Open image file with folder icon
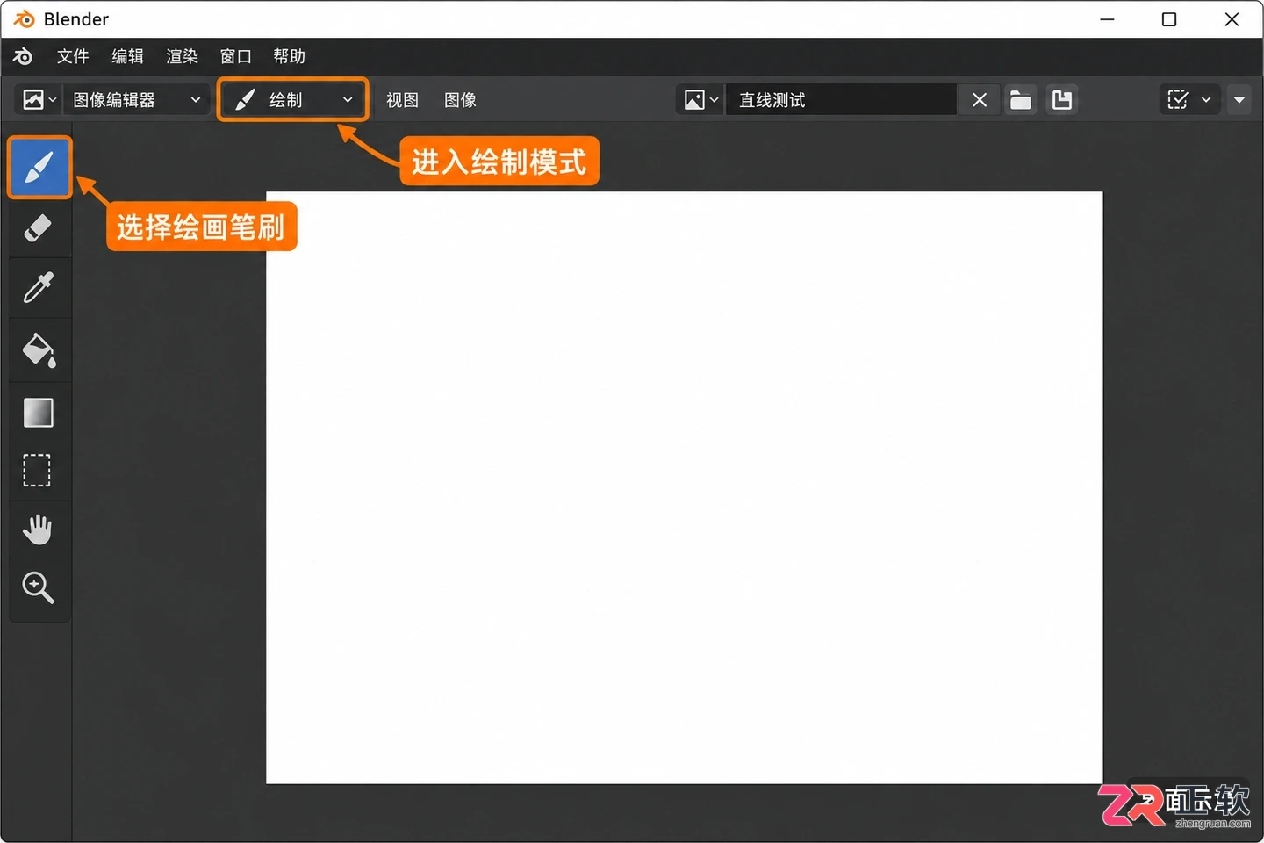1264x843 pixels. click(x=1020, y=100)
